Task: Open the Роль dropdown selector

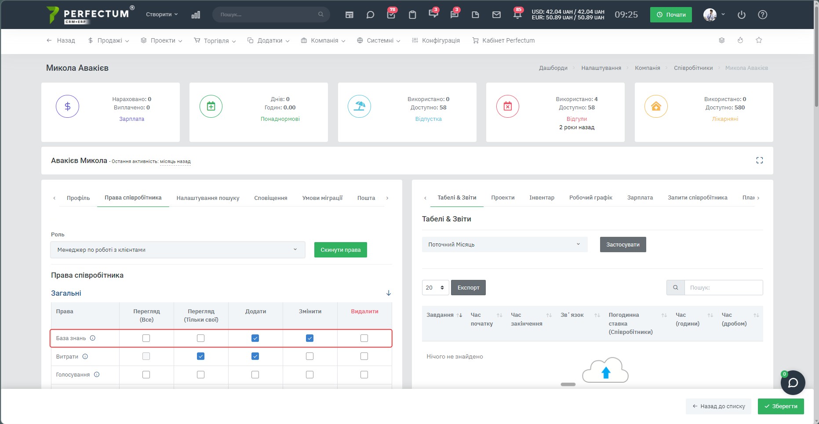Action: pyautogui.click(x=178, y=250)
